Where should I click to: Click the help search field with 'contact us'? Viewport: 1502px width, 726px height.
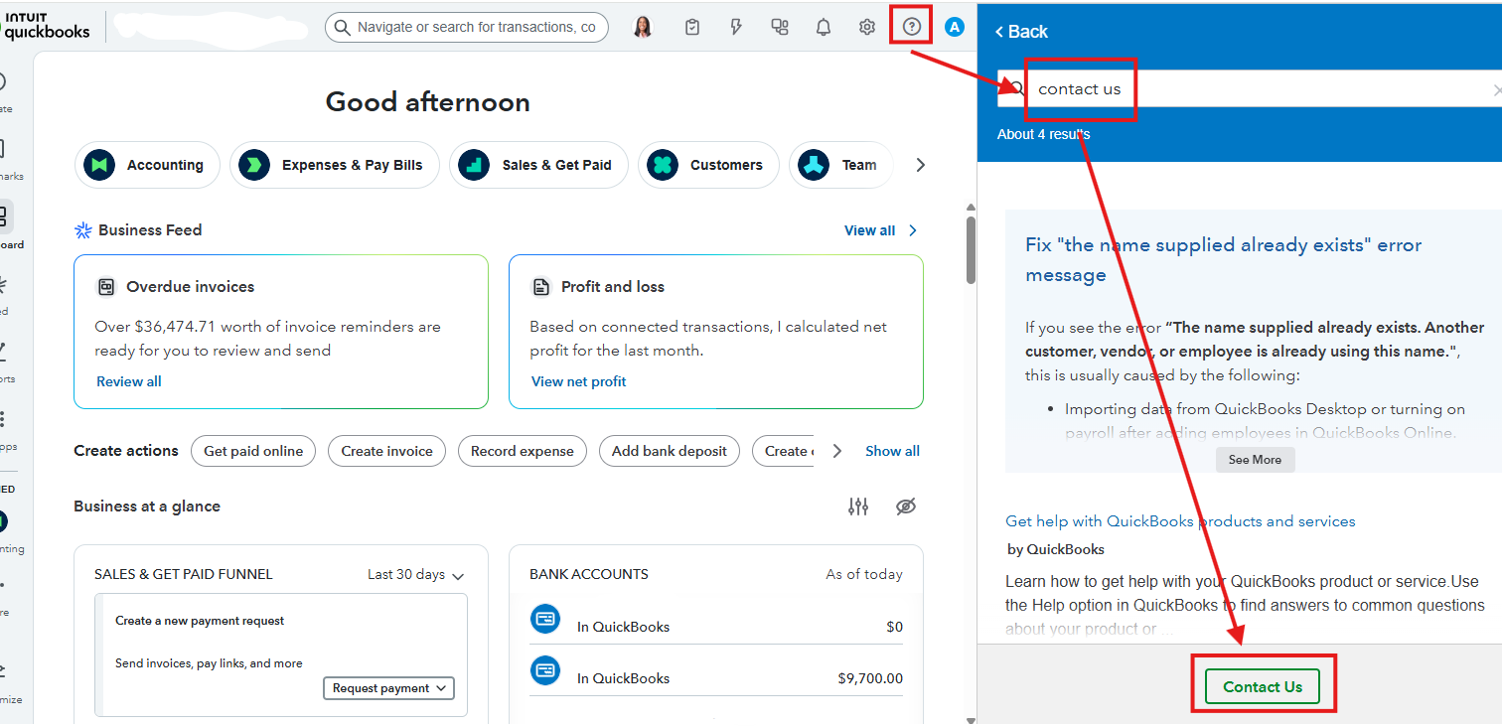point(1250,89)
